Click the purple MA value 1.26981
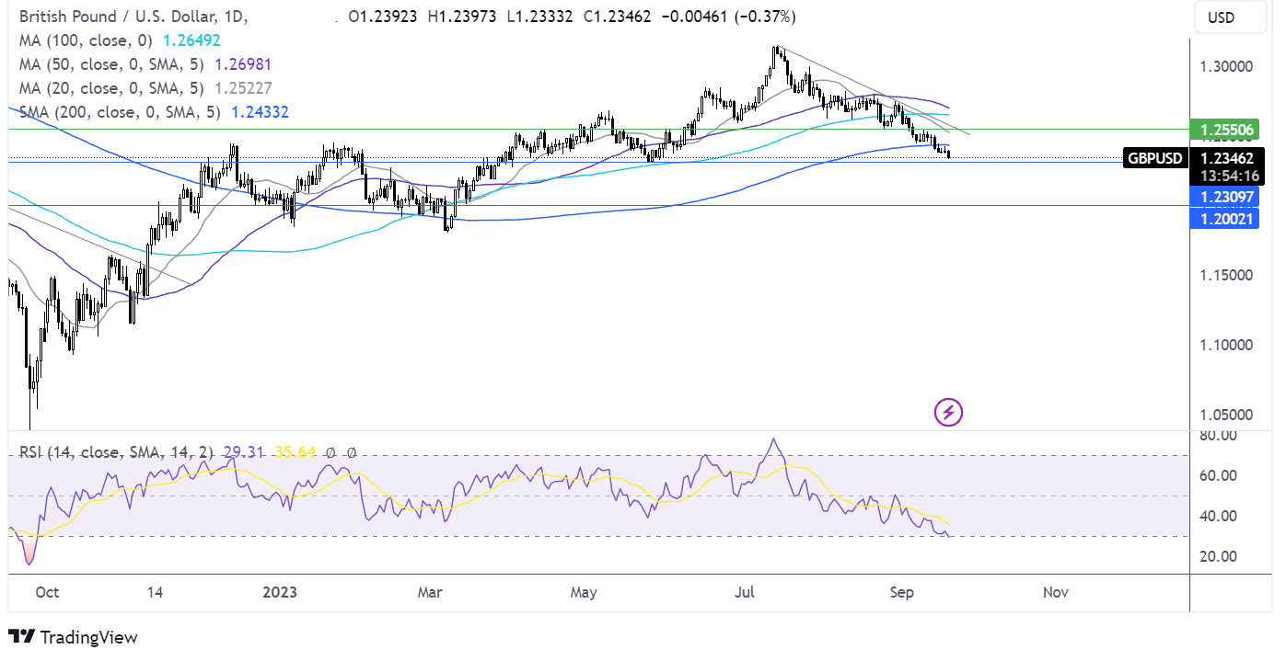1286x661 pixels. 243,64
